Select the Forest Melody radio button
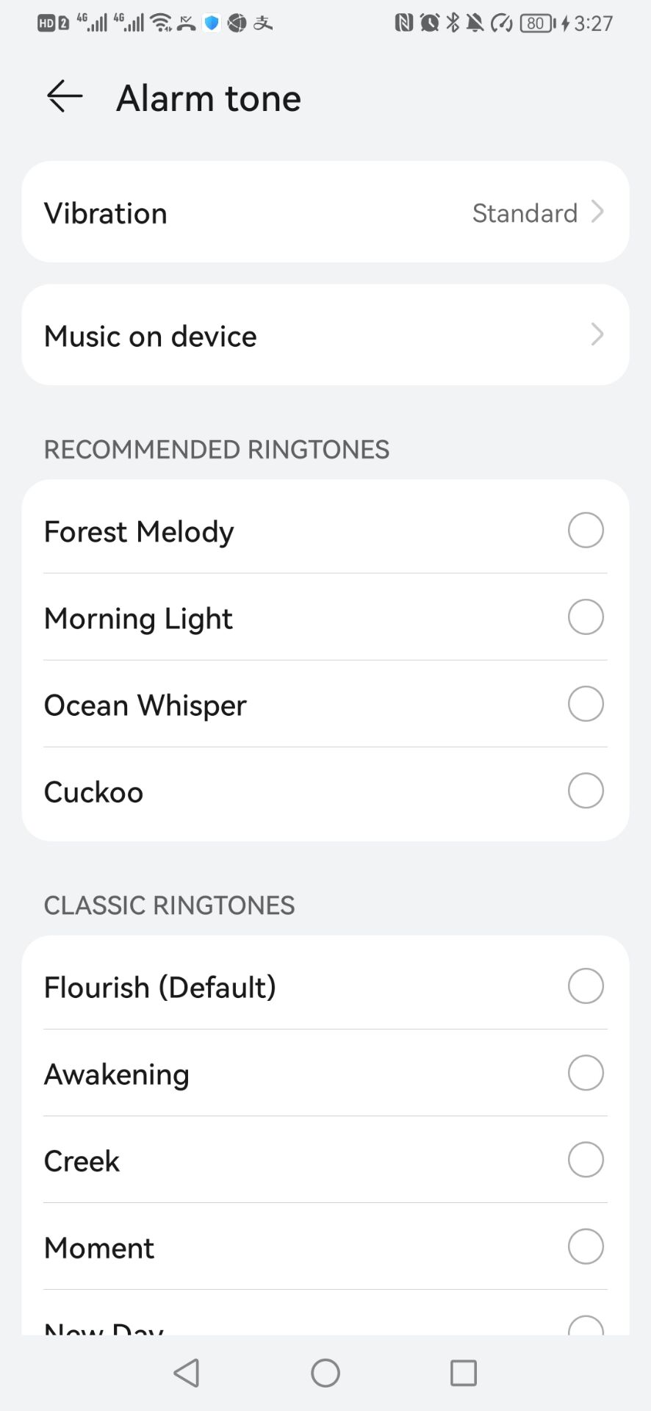The height and width of the screenshot is (1411, 651). pyautogui.click(x=586, y=531)
